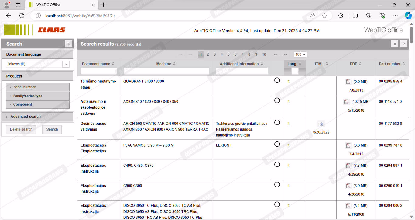The width and height of the screenshot is (415, 220).
Task: Open PDF icon for C900-C300 manual
Action: [348, 186]
